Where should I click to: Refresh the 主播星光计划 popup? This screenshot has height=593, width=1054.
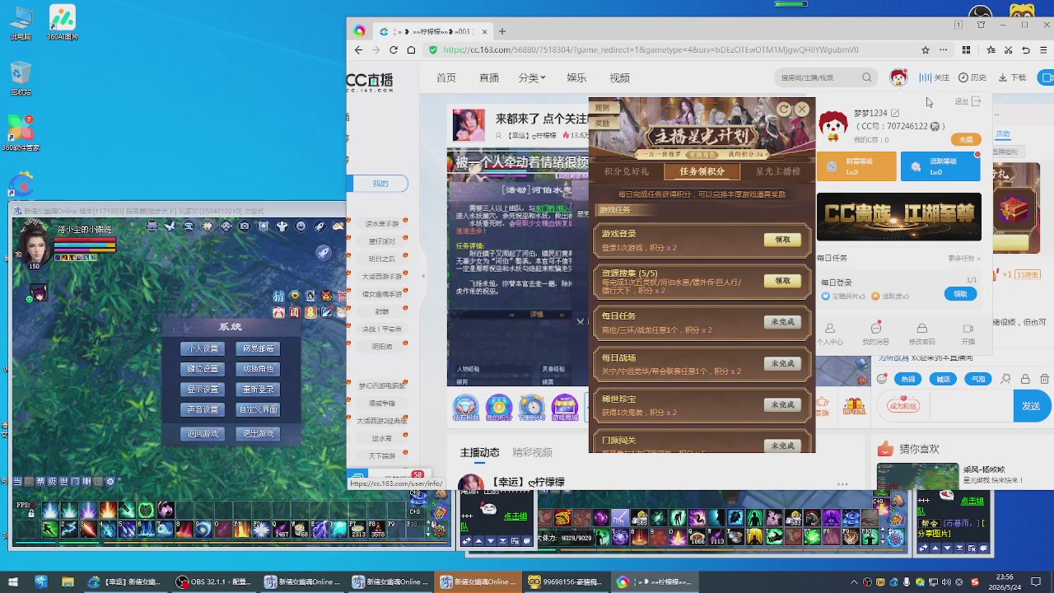click(x=784, y=110)
